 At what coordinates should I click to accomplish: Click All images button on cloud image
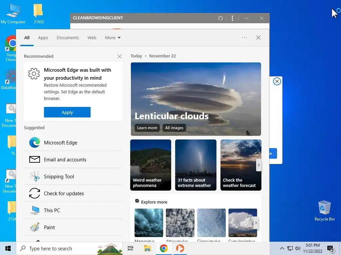[x=174, y=128]
